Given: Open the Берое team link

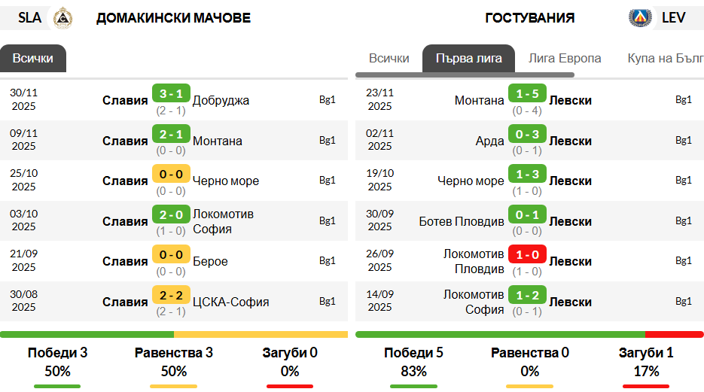Looking at the screenshot, I should pos(210,261).
